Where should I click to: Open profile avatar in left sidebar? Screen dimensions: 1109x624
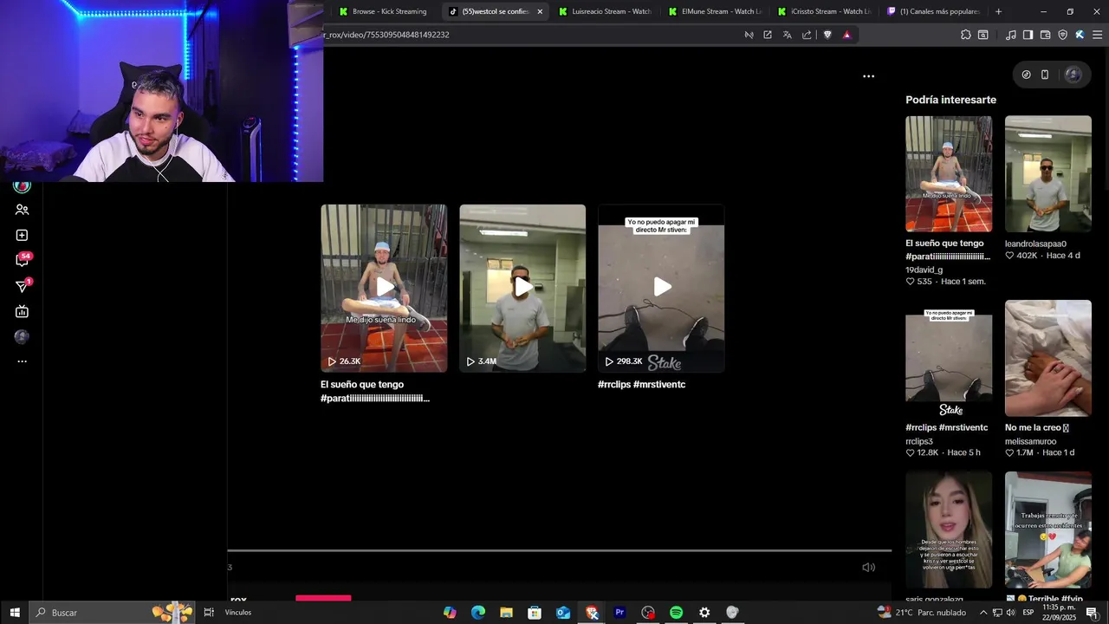(22, 337)
